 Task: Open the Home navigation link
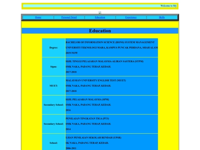pos(38,17)
